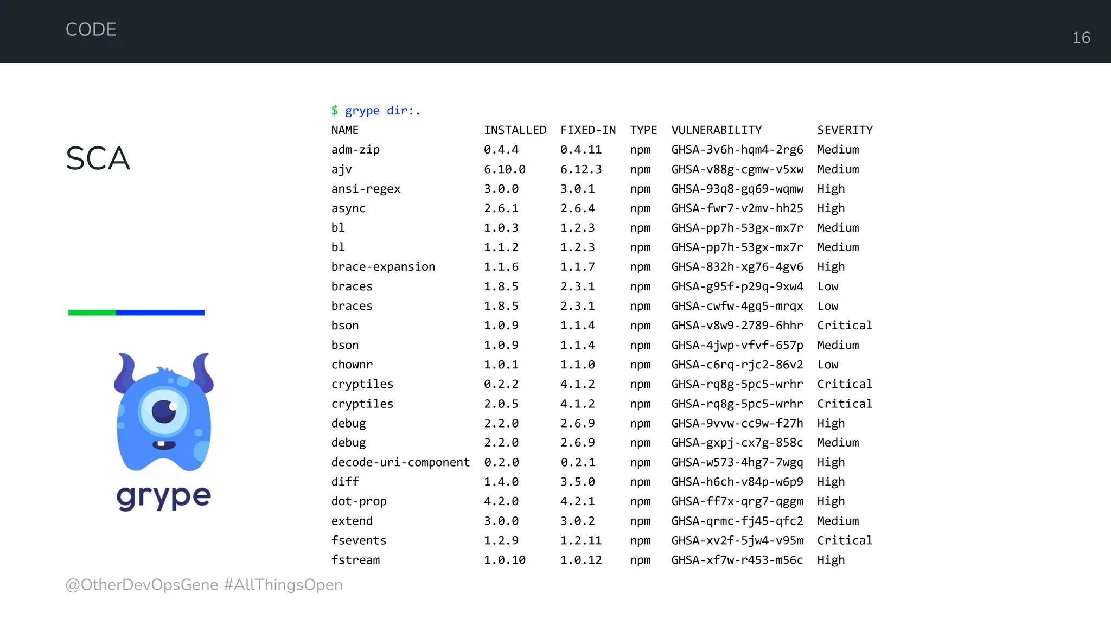Image resolution: width=1111 pixels, height=625 pixels.
Task: Click vulnerability GHSA-xv2f-5jw4-v95m
Action: pos(737,540)
